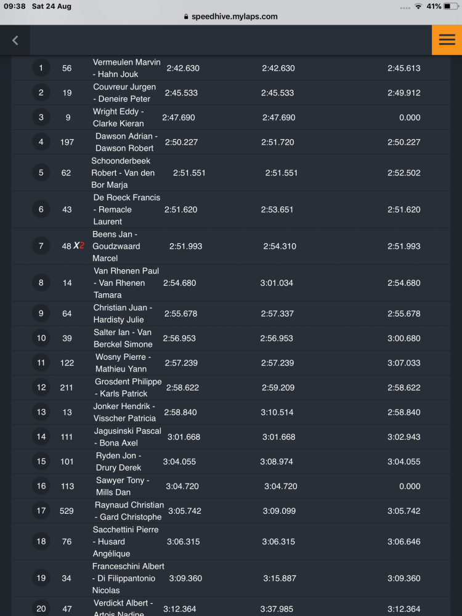Tap the back chevron arrow
The width and height of the screenshot is (462, 616).
tap(15, 40)
